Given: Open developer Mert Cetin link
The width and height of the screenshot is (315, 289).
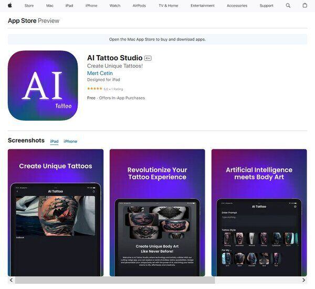Looking at the screenshot, I should point(100,73).
